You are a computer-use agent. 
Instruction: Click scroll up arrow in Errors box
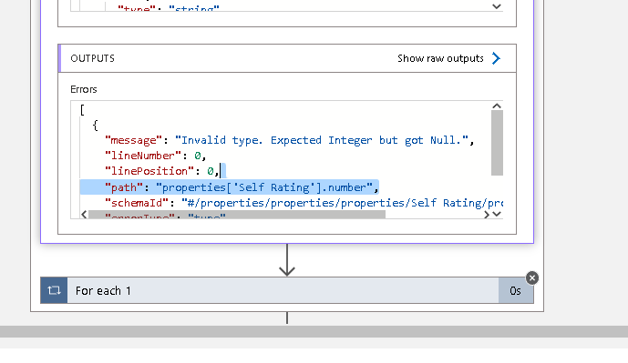(497, 106)
